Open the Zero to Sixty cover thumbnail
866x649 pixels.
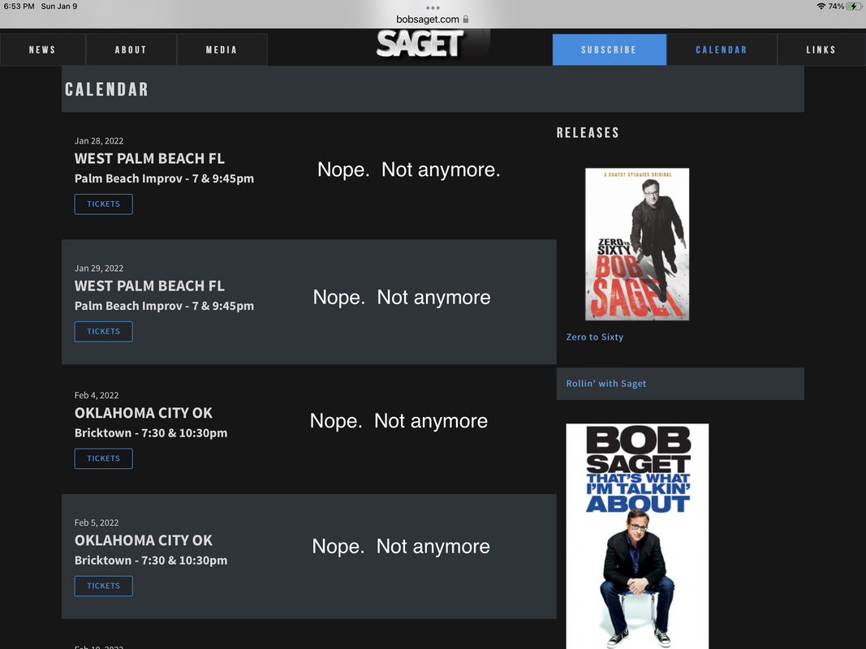pyautogui.click(x=637, y=244)
